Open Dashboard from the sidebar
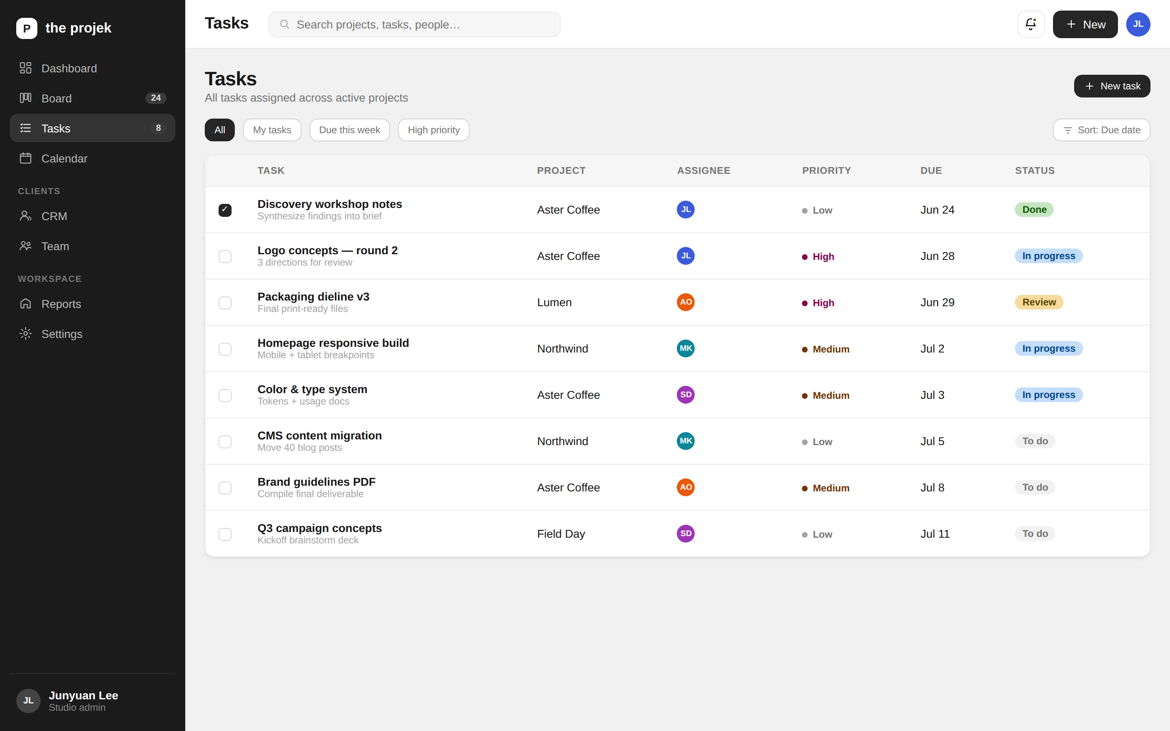Screen dimensions: 1170x731 coord(92,68)
